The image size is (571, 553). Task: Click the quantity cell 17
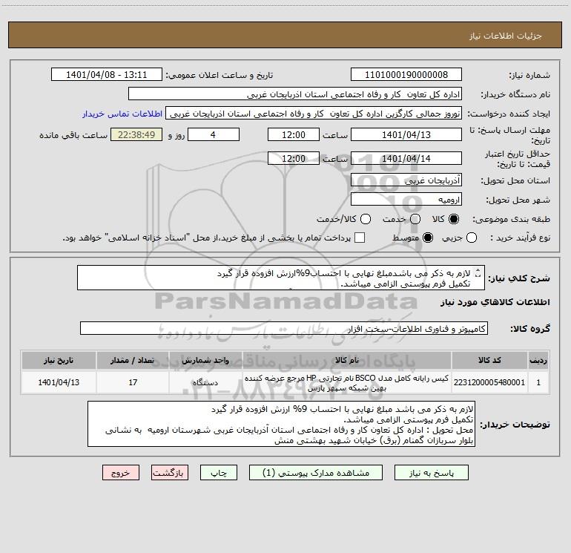click(x=133, y=382)
